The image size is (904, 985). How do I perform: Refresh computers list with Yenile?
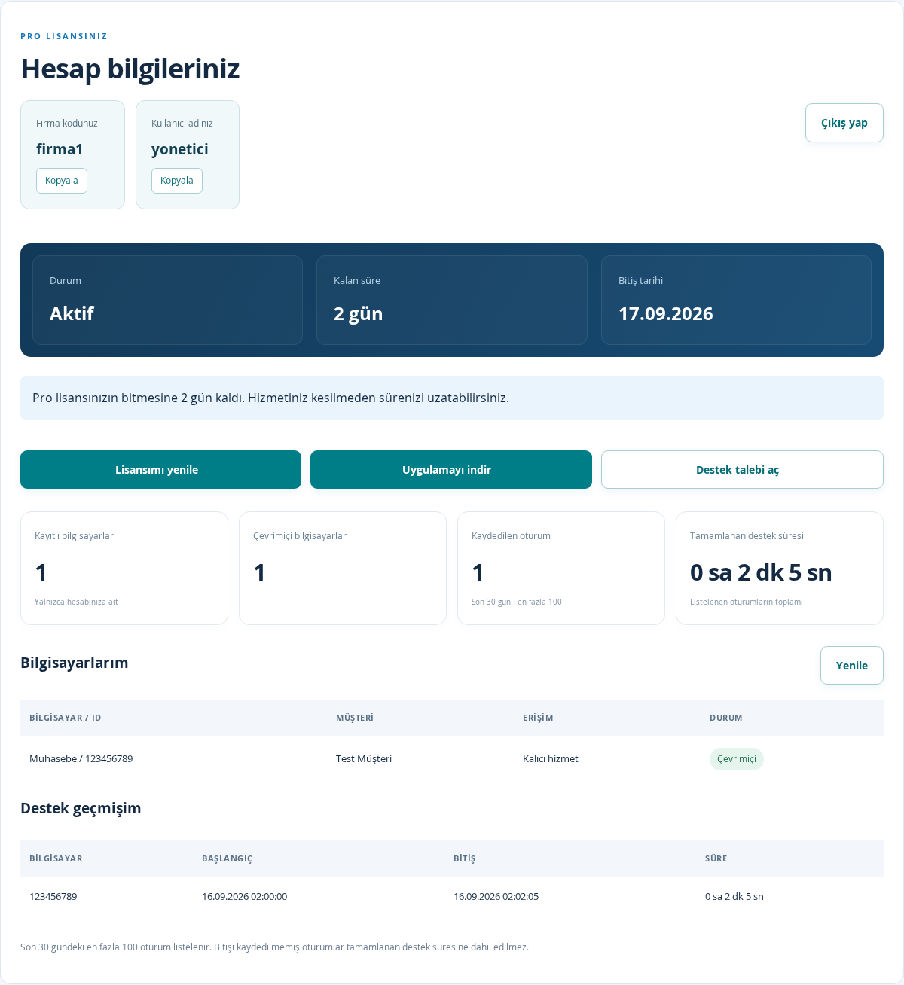pos(852,666)
